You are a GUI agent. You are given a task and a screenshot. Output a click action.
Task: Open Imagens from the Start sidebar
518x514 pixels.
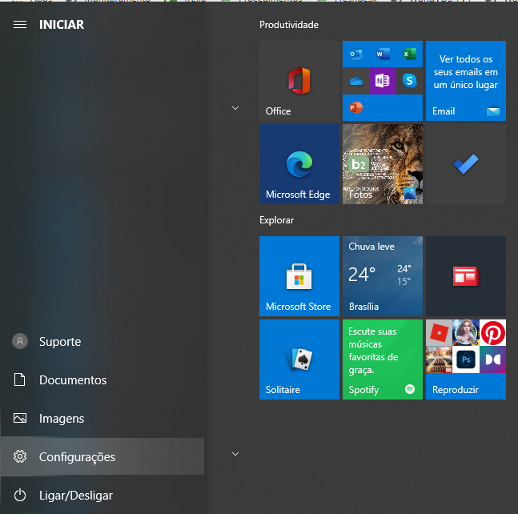pyautogui.click(x=102, y=418)
